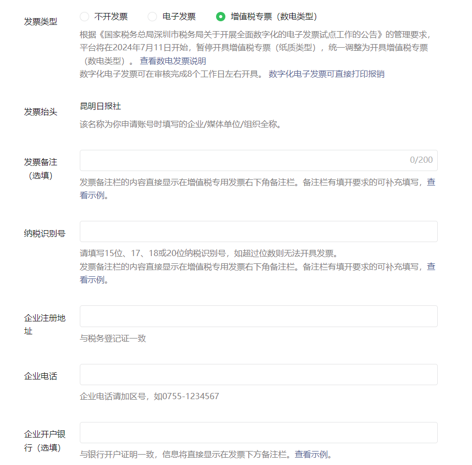Click the 企业电话 input field
The image size is (472, 465).
coord(259,375)
